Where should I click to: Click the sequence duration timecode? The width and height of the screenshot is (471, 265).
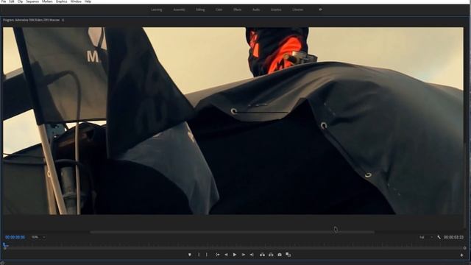(x=453, y=237)
